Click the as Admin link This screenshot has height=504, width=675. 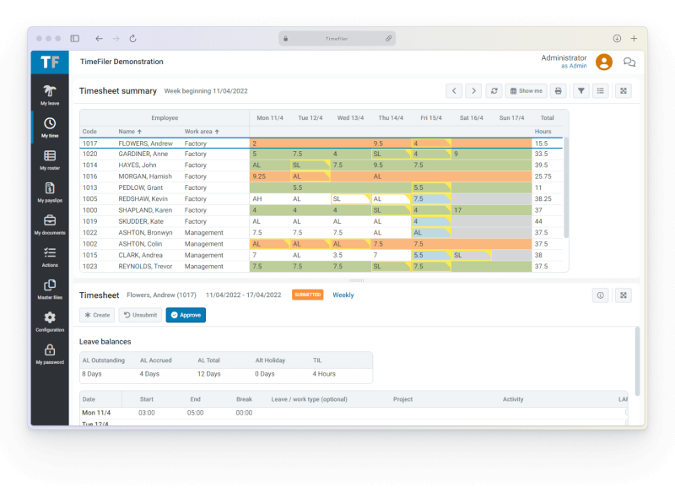point(574,66)
